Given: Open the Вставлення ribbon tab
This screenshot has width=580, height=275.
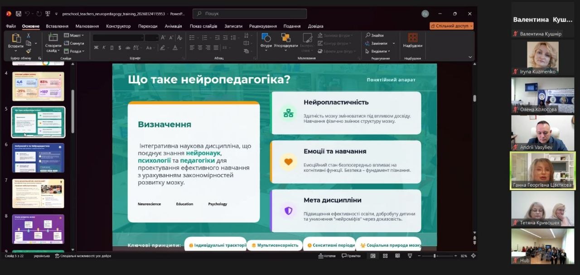Looking at the screenshot, I should pos(57,26).
